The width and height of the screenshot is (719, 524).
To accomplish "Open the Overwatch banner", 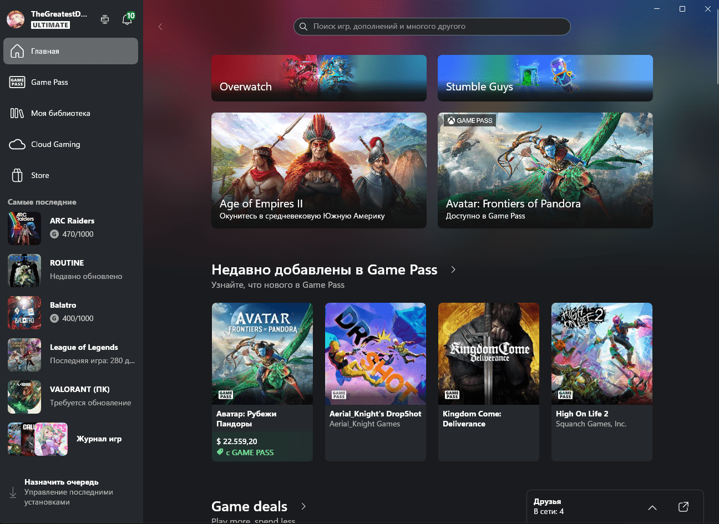I will tap(318, 78).
